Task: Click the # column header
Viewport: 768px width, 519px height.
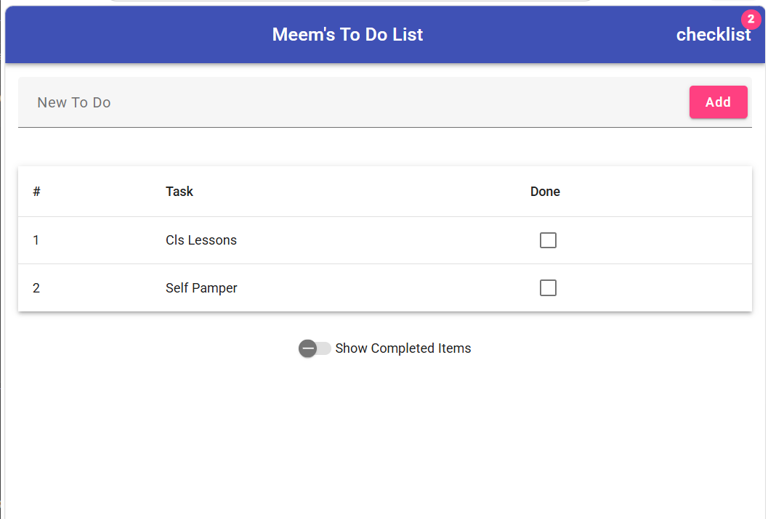Action: click(x=36, y=192)
